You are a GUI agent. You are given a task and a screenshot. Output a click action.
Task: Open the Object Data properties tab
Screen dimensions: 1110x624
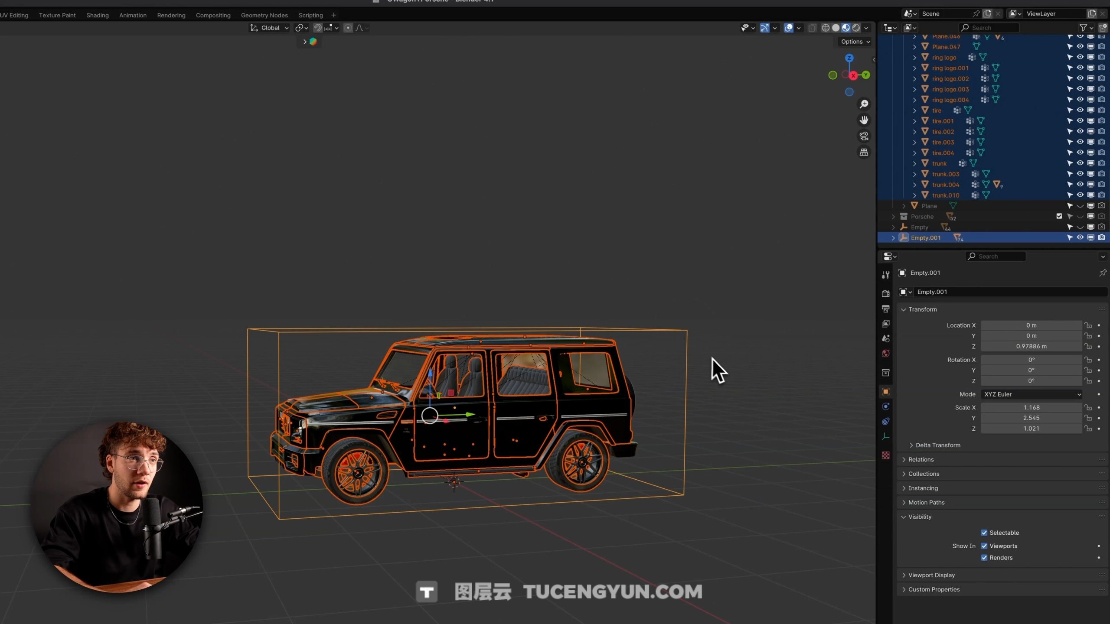tap(885, 436)
